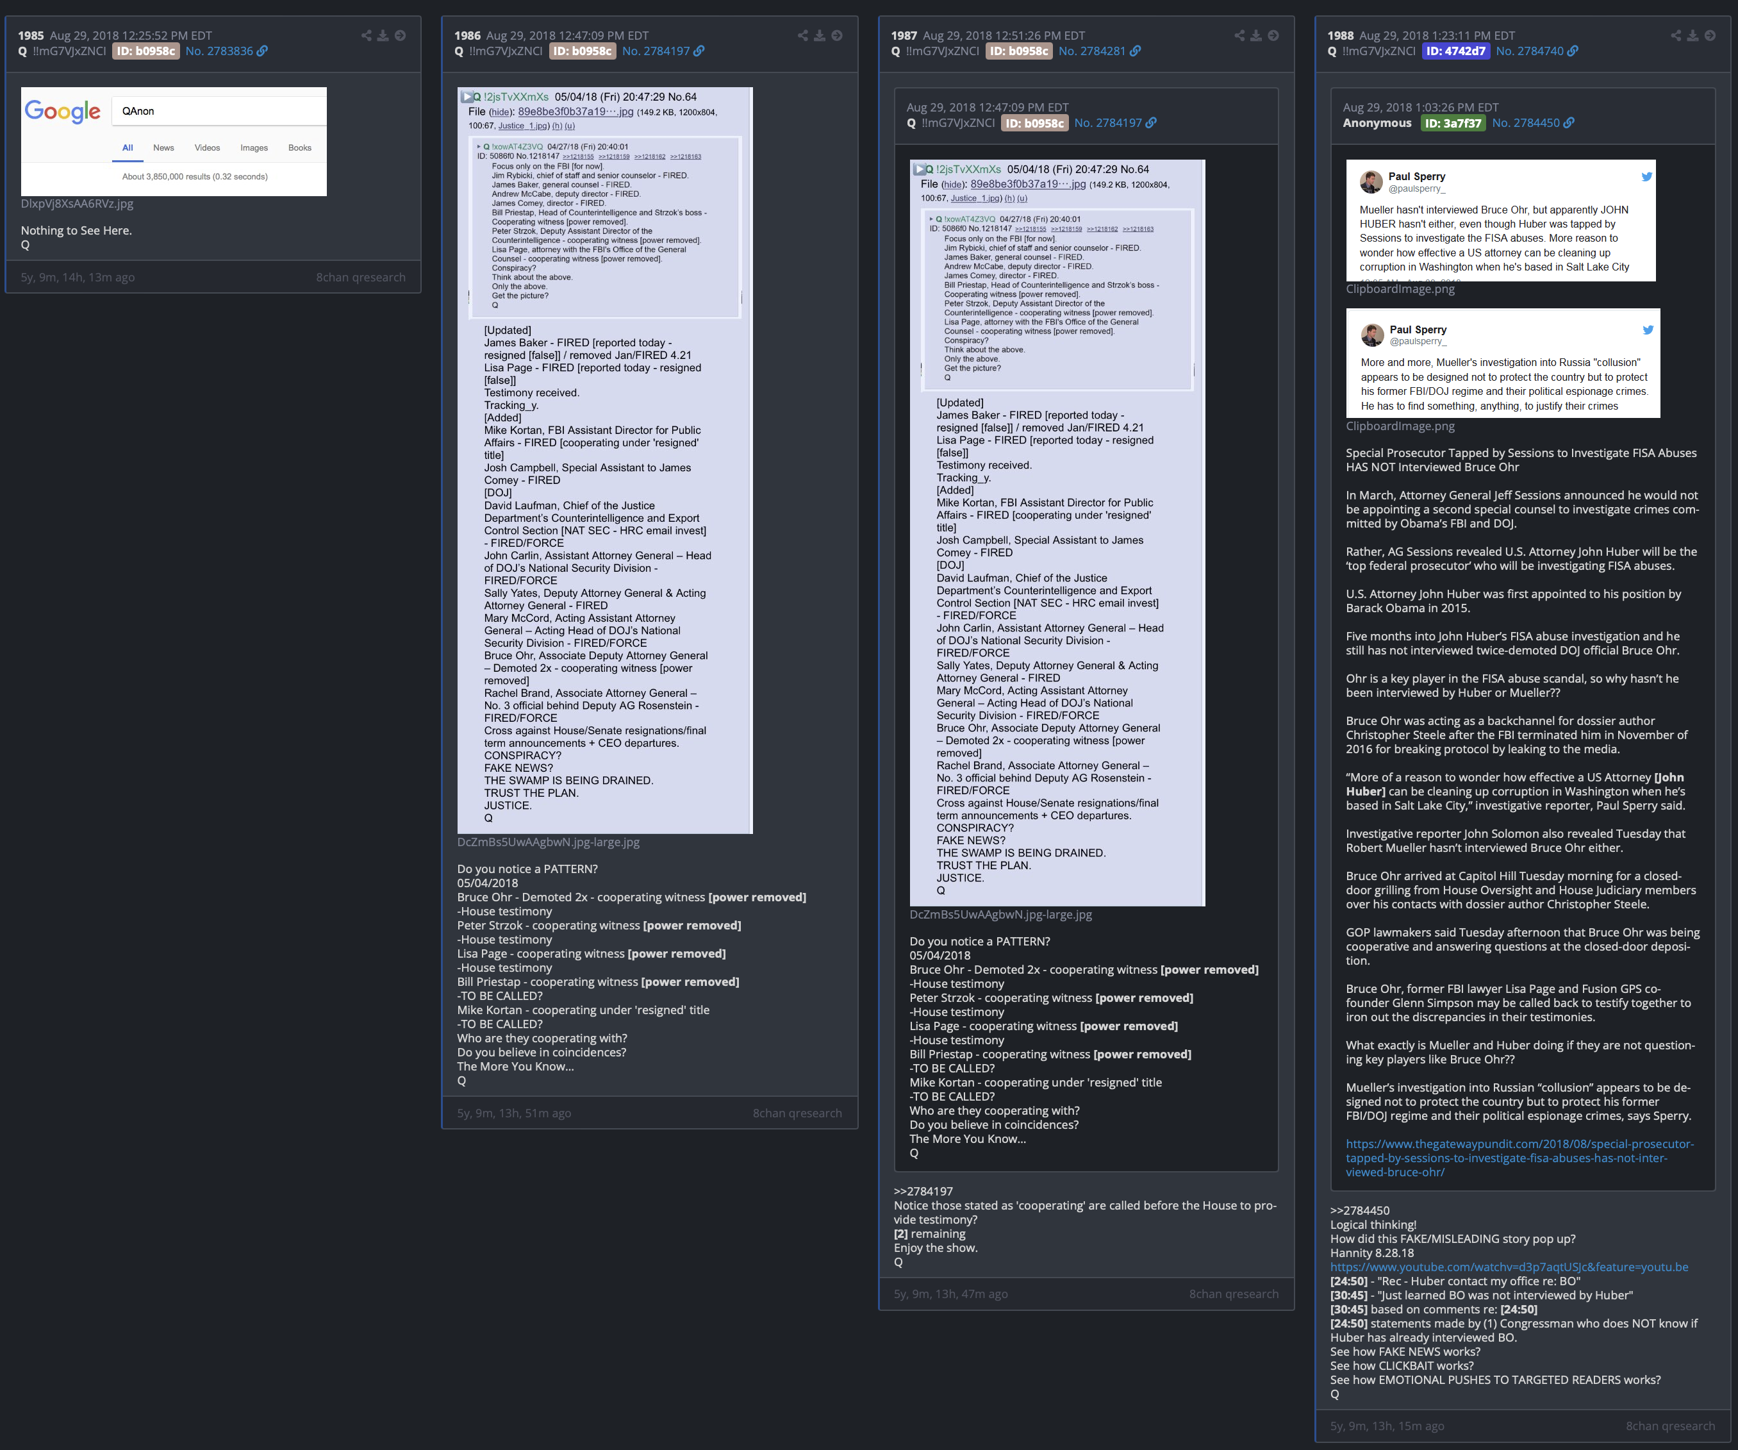The width and height of the screenshot is (1738, 1450).
Task: Click the arrow-circle icon on post 1987
Action: (x=1273, y=36)
